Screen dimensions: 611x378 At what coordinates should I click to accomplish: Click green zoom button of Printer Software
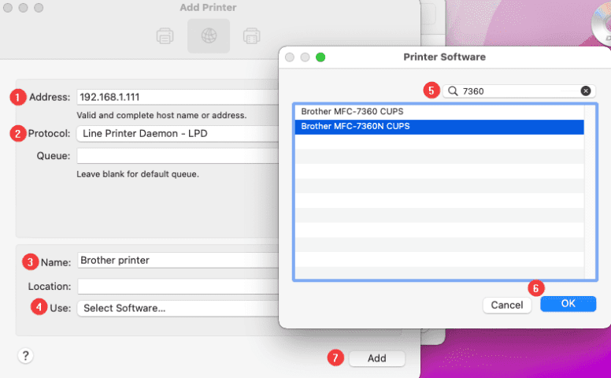pos(320,57)
